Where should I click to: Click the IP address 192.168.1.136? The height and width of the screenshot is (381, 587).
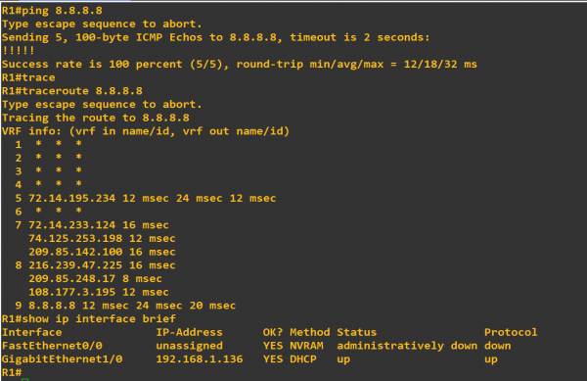tap(200, 359)
